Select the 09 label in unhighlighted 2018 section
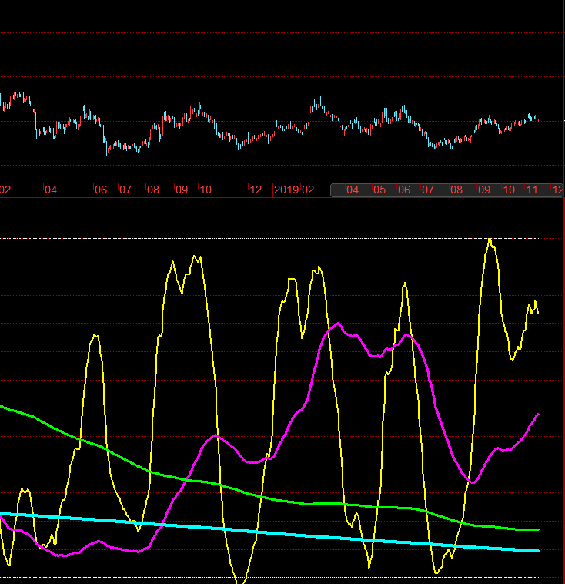Image resolution: width=565 pixels, height=584 pixels. click(x=182, y=190)
